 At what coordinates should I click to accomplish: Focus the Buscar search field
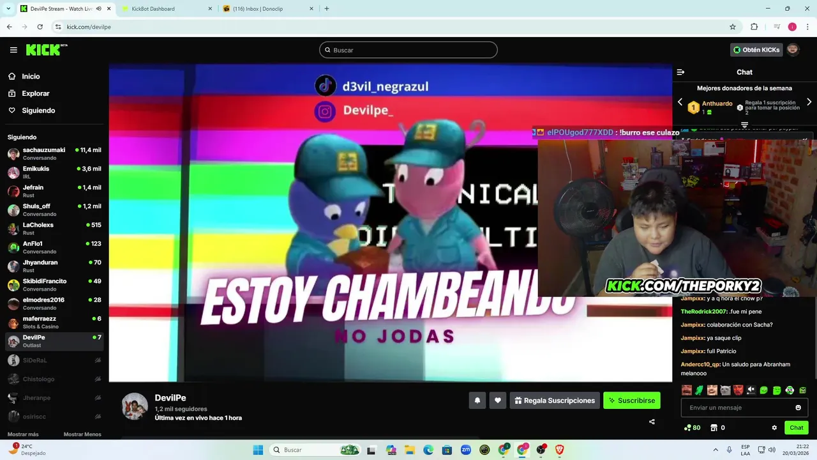[408, 50]
